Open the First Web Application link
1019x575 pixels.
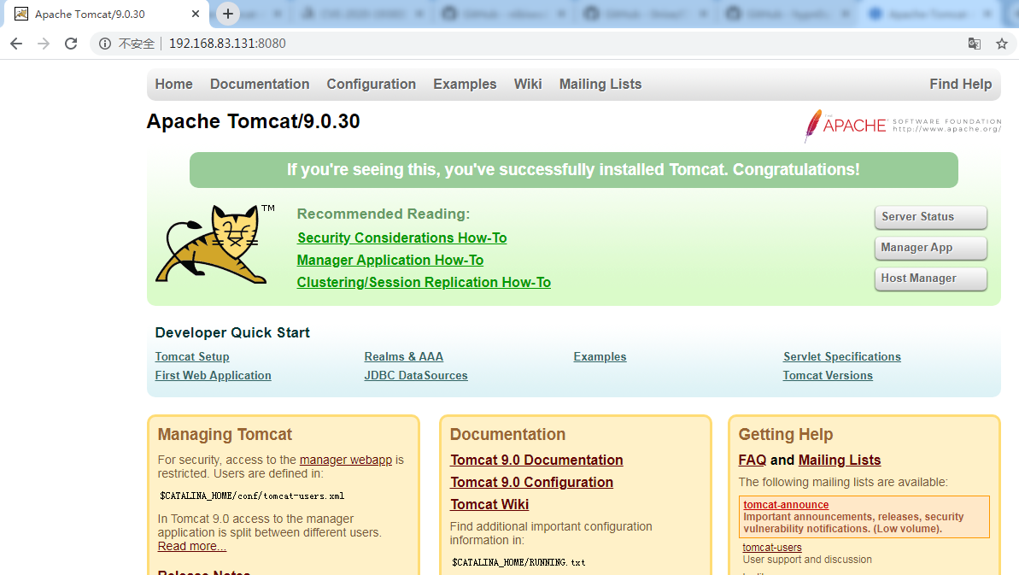pos(214,376)
